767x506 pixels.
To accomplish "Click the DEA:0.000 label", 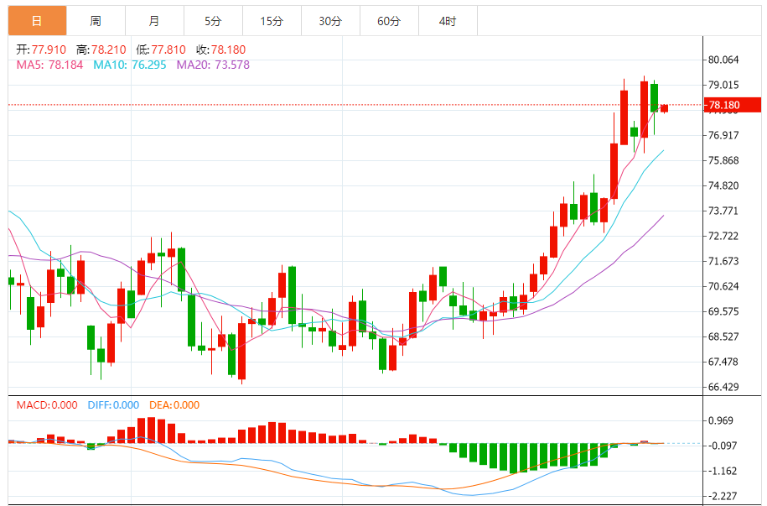I will pyautogui.click(x=174, y=405).
